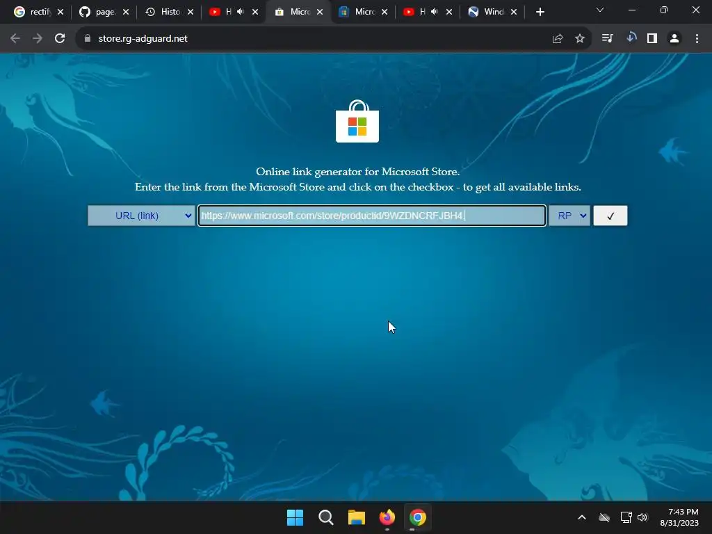Click Chrome icon in the taskbar

[418, 517]
